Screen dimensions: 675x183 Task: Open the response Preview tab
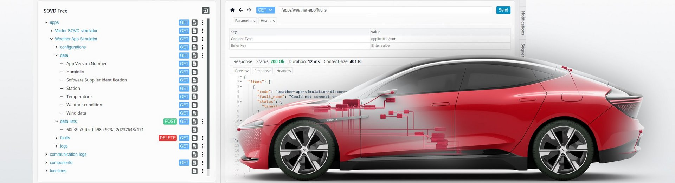click(242, 71)
